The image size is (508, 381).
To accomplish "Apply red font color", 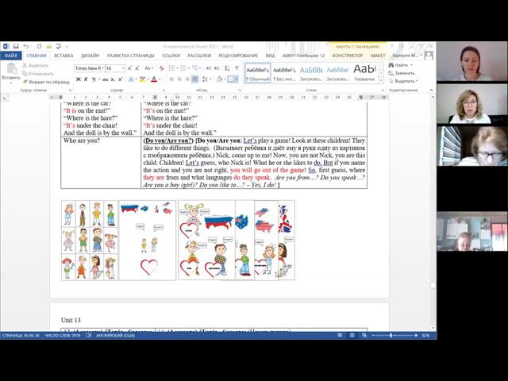I will (x=154, y=79).
